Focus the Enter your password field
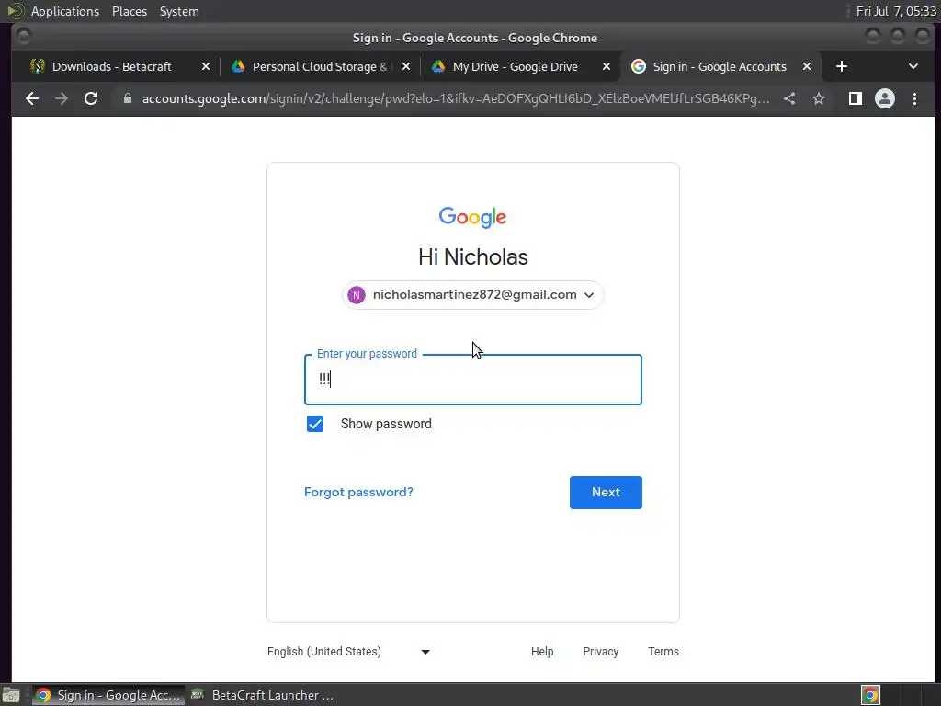 click(x=473, y=380)
